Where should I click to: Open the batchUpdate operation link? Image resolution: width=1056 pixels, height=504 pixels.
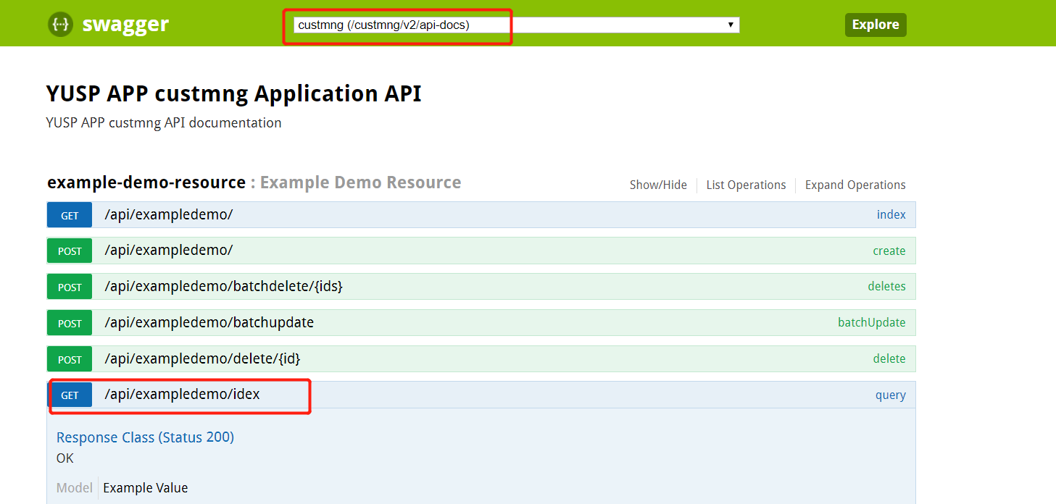click(871, 322)
